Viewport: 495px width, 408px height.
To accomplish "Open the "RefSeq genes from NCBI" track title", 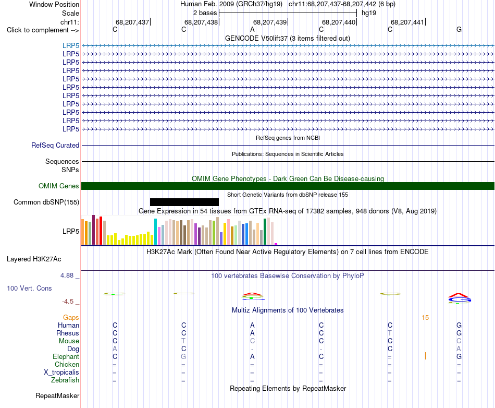I will tap(288, 138).
